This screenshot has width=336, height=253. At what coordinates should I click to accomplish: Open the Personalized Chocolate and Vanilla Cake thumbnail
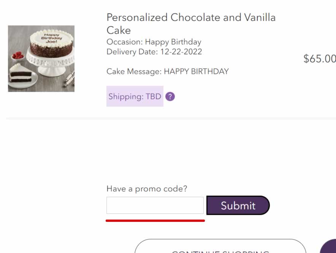41,59
